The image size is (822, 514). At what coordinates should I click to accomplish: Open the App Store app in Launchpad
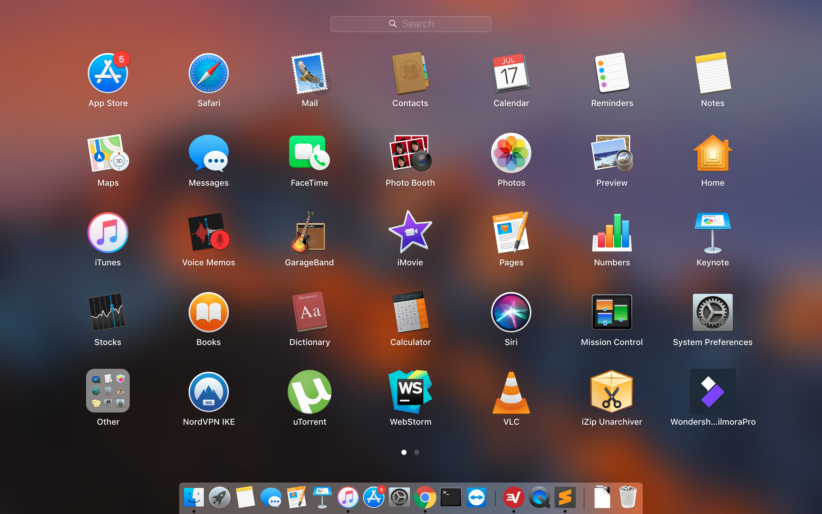(108, 73)
